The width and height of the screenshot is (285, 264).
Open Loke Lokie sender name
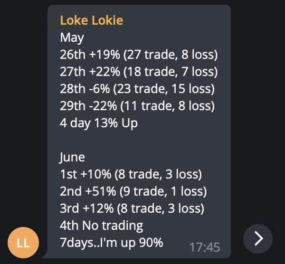tap(92, 20)
